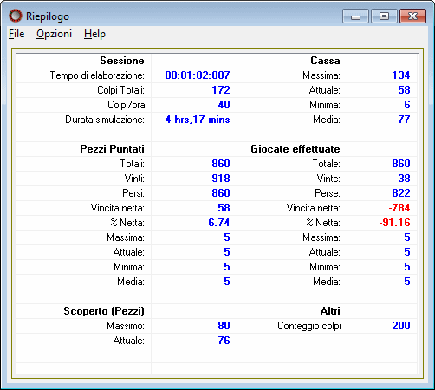
Task: Select the red % Netta value -91.16
Action: (394, 223)
